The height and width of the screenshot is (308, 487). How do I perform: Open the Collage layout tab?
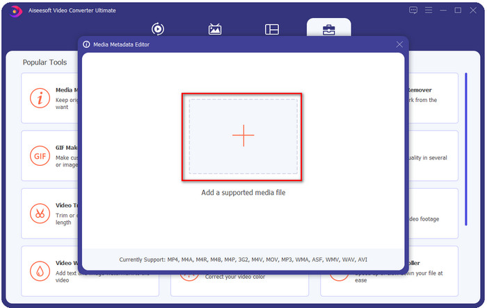point(272,29)
